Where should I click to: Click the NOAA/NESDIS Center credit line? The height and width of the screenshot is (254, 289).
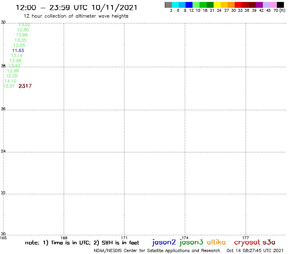157,251
